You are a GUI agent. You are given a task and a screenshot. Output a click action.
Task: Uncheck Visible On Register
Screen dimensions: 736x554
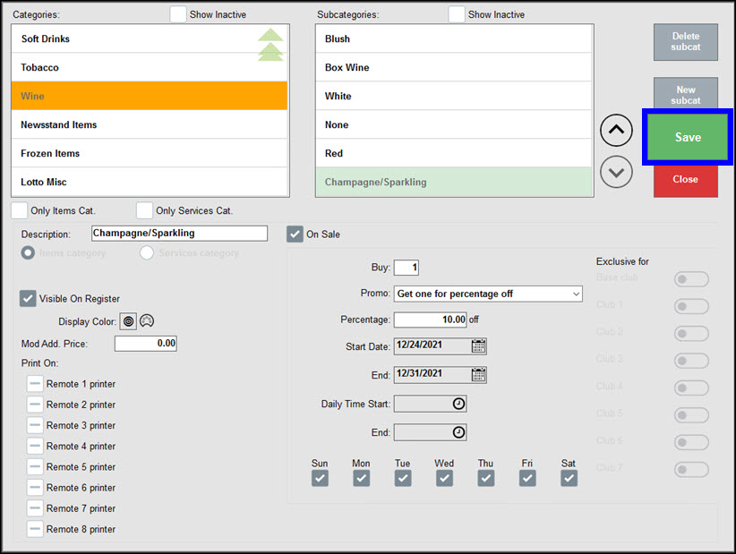coord(28,298)
